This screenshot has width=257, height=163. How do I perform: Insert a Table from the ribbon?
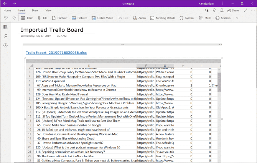27,18
